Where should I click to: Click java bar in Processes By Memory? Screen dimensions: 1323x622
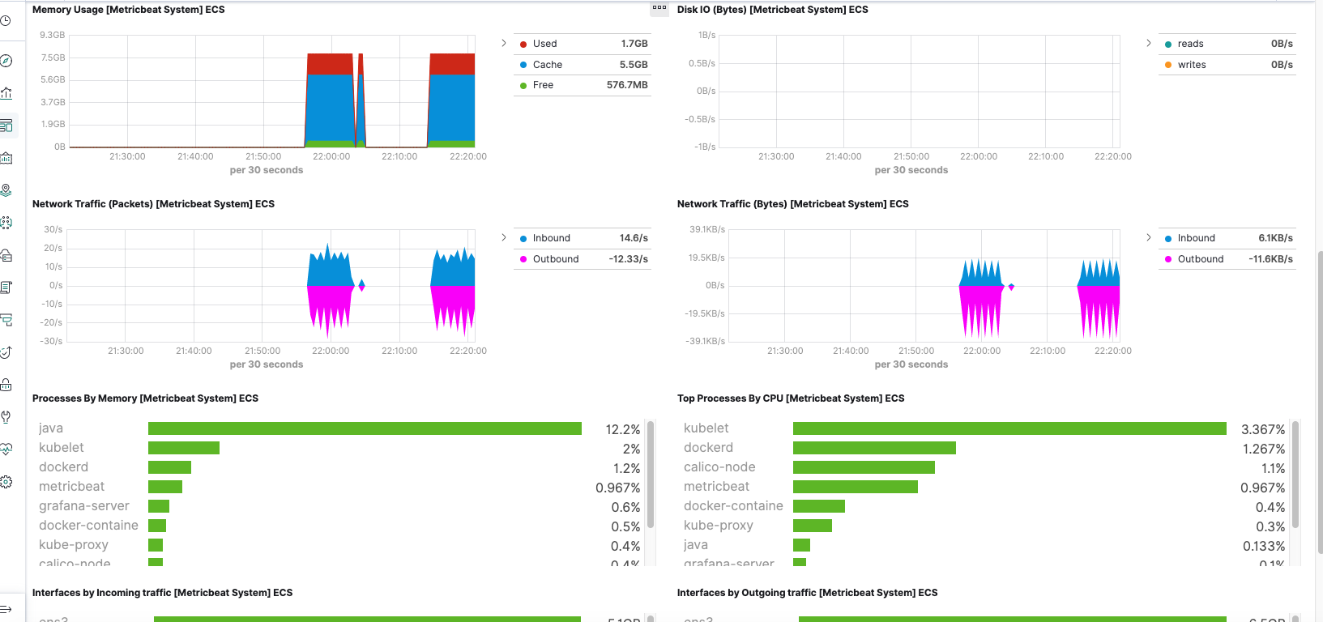tap(365, 428)
